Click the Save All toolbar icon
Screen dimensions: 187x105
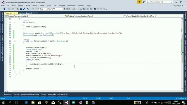coord(24,9)
